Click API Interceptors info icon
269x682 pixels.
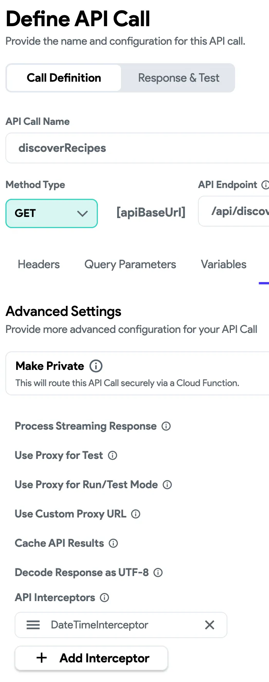tap(104, 598)
